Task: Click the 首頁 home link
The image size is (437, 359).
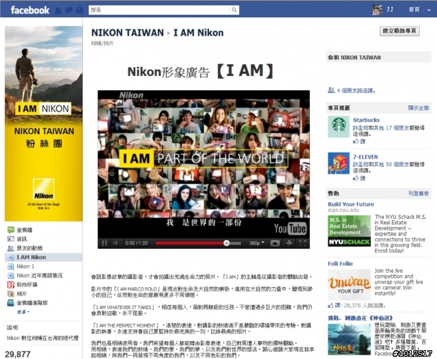Action: click(x=414, y=10)
